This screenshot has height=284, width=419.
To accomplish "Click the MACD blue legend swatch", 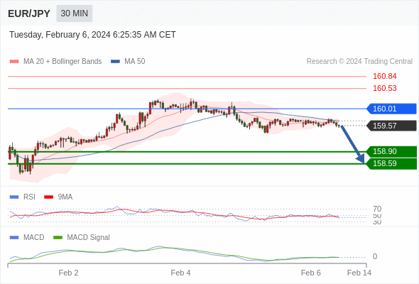I will (x=14, y=238).
